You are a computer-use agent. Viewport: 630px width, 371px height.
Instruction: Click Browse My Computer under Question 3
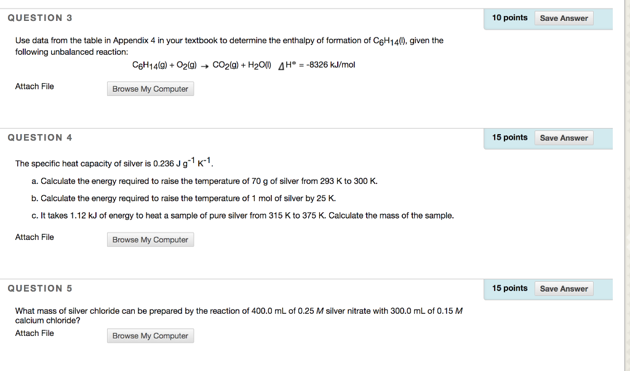[x=150, y=89]
